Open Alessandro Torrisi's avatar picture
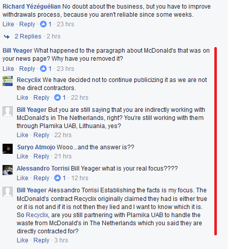This screenshot has height=249, width=228. click(x=8, y=170)
